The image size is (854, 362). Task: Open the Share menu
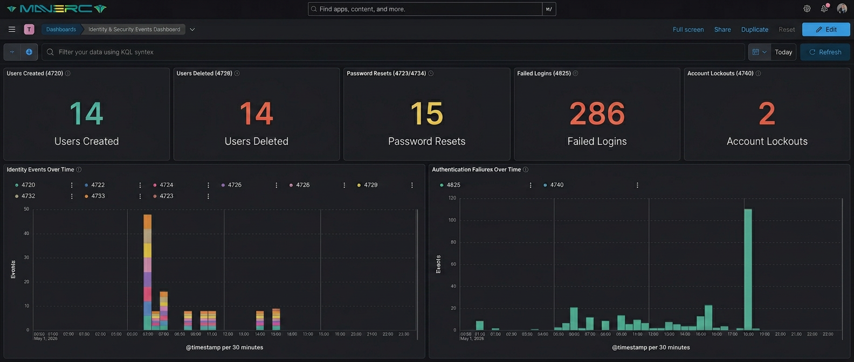click(722, 30)
